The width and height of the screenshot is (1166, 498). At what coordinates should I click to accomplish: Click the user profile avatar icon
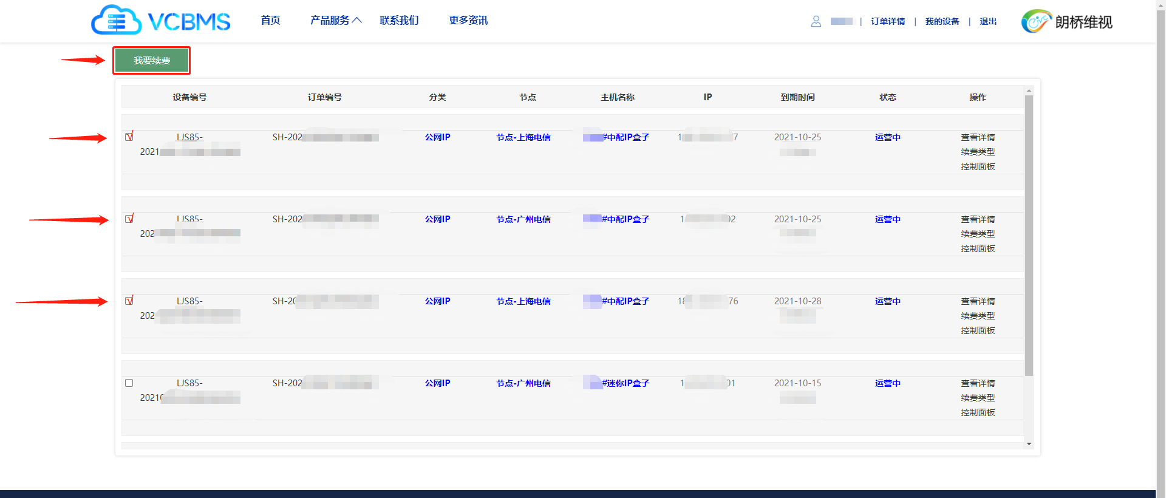816,21
